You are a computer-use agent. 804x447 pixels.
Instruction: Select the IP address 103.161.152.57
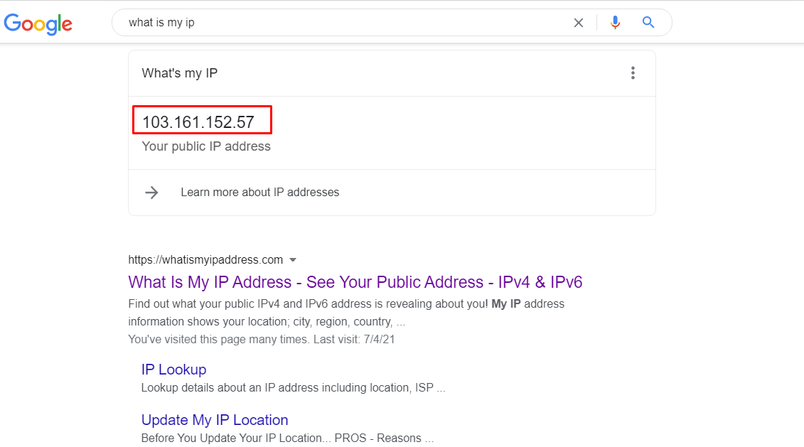198,122
